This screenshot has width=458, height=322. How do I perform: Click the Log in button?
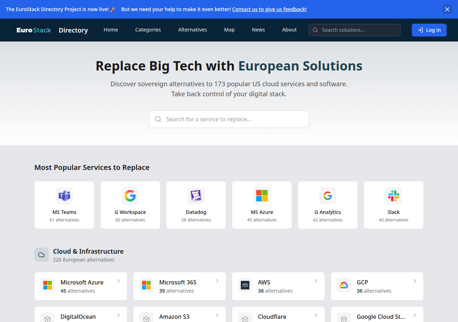(x=429, y=30)
